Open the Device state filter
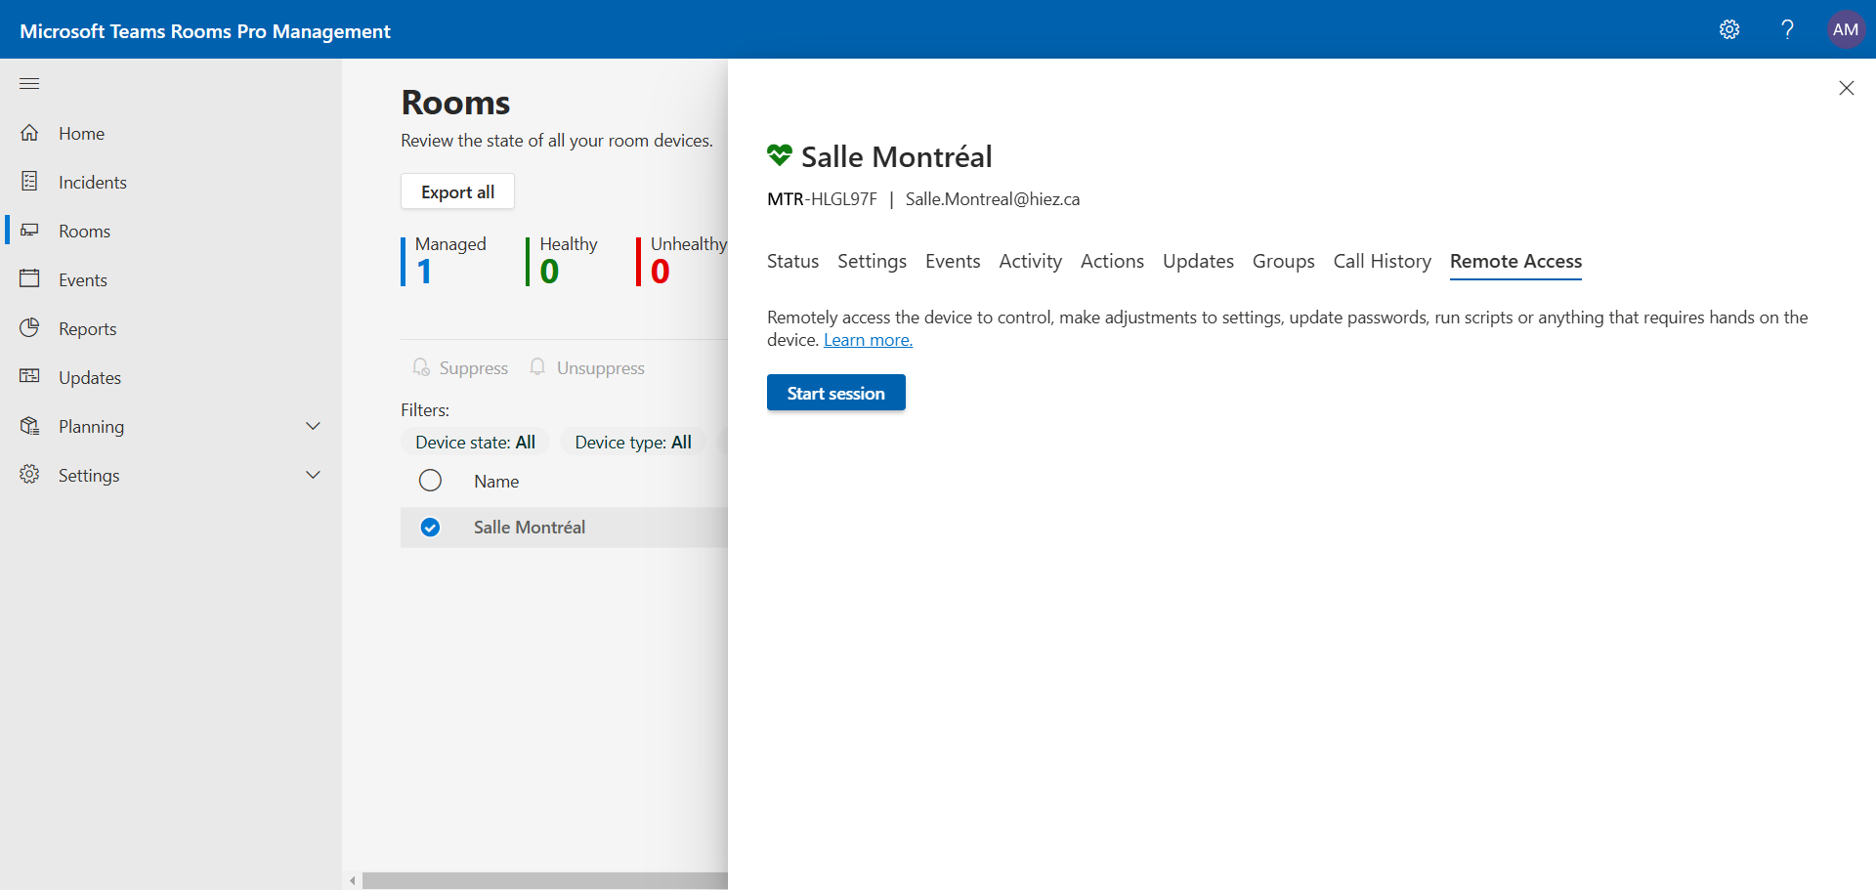The height and width of the screenshot is (890, 1876). click(x=476, y=443)
